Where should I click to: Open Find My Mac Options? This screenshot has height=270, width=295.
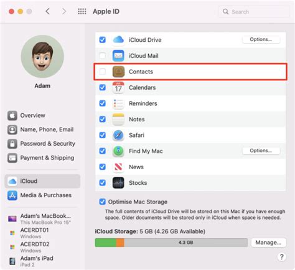pos(261,151)
